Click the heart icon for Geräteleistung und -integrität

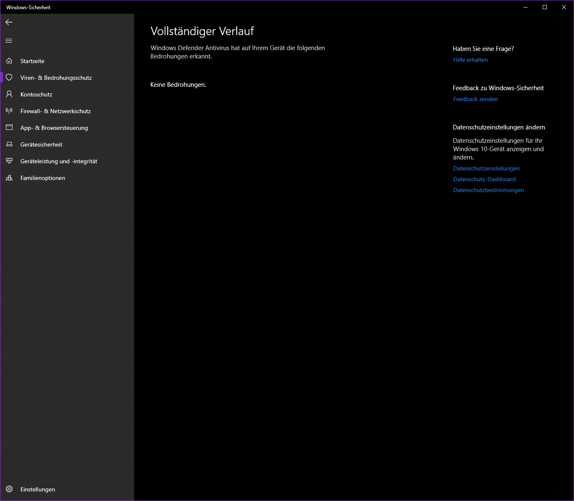tap(9, 161)
